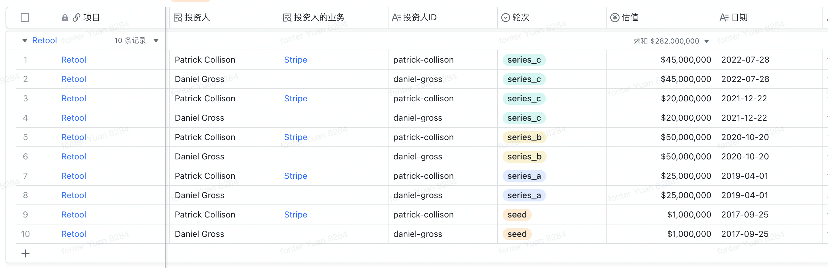
Task: Click the text icon in 日期 header
Action: pos(724,18)
